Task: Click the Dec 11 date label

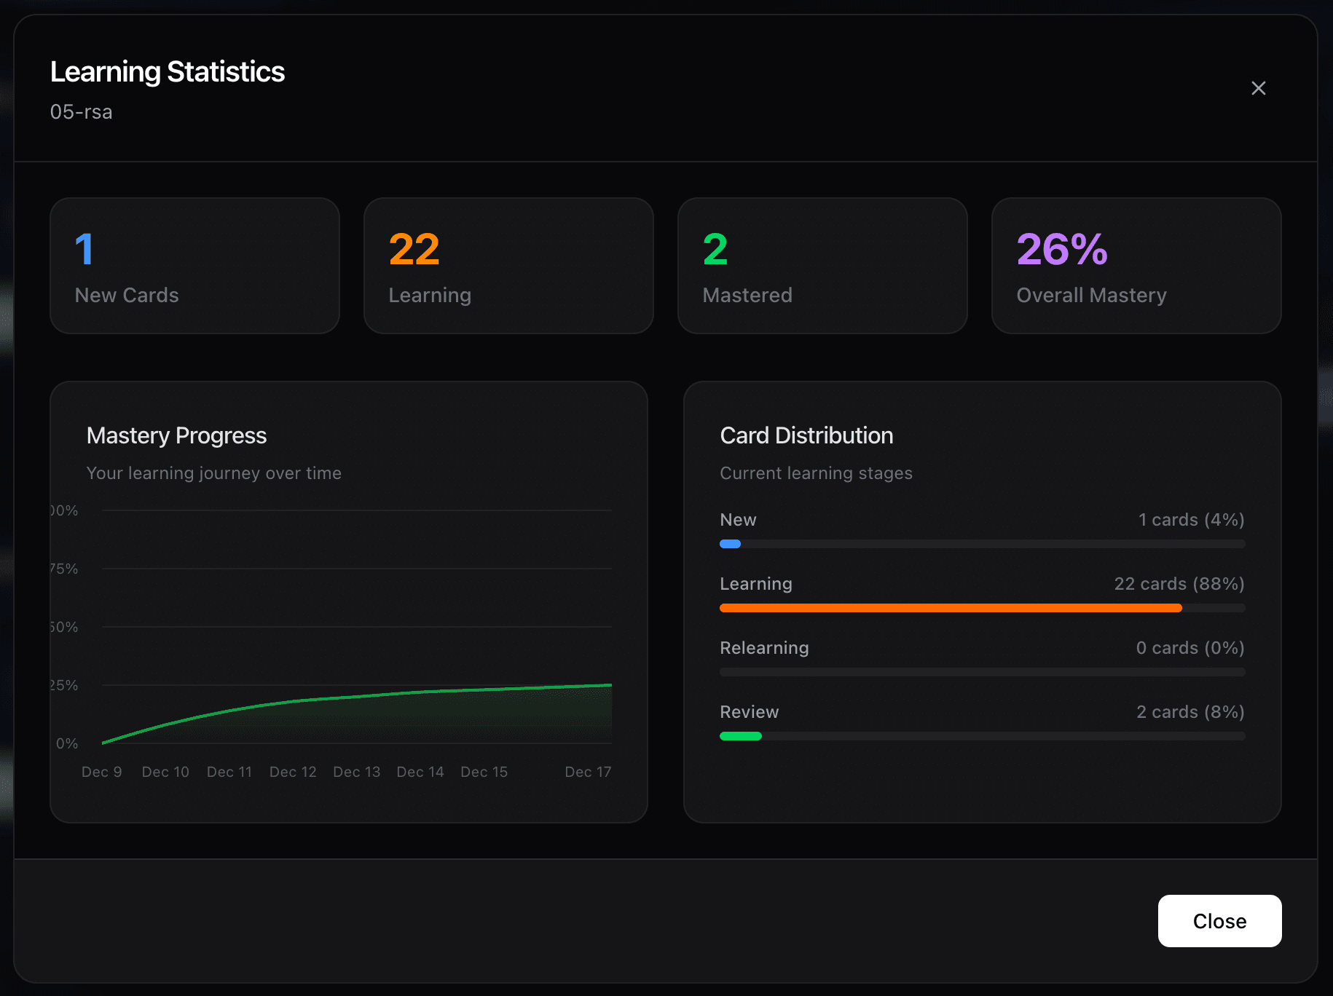Action: (229, 772)
